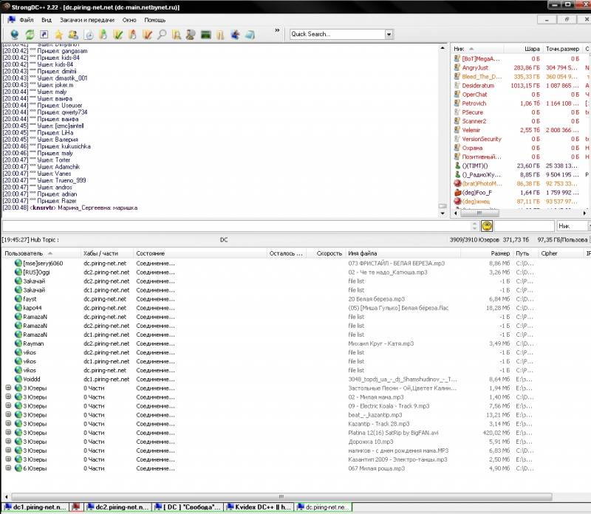
Task: Sort transfers by Размер column header
Action: (x=500, y=253)
